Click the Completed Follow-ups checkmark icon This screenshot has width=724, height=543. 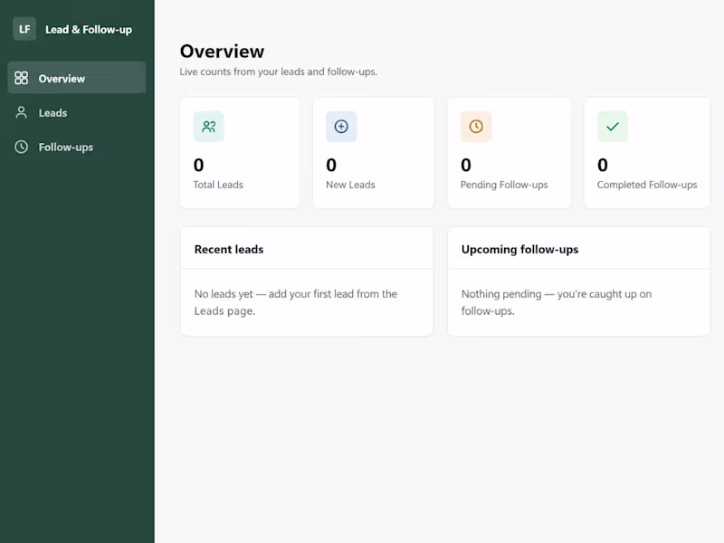[x=613, y=127]
